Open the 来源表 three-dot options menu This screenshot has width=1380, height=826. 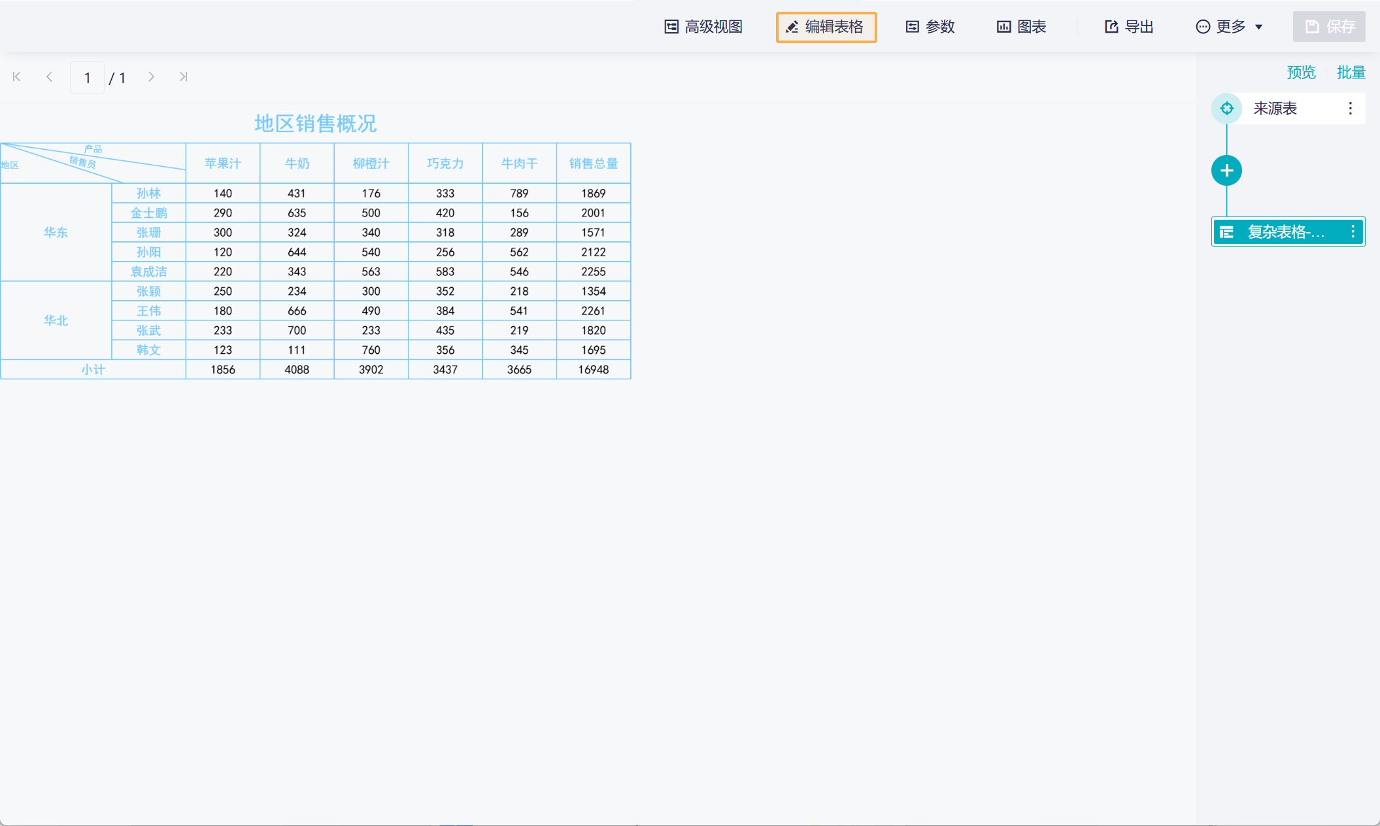point(1350,109)
